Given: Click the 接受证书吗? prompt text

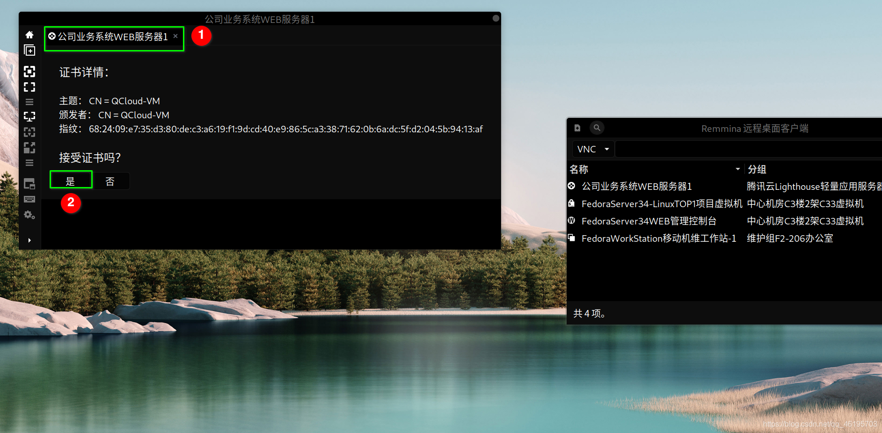Looking at the screenshot, I should 90,158.
